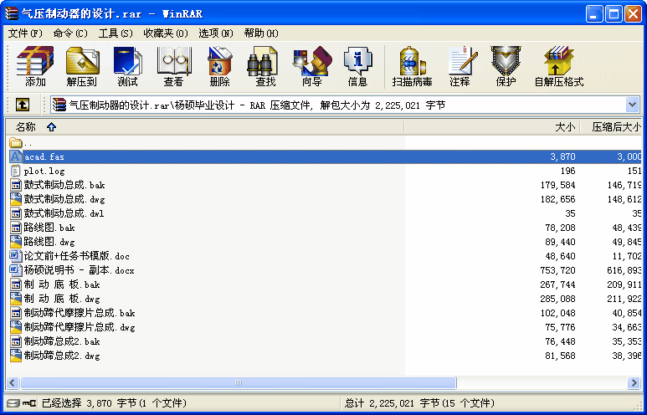
Task: Open the parent folder ".." entry
Action: 28,142
